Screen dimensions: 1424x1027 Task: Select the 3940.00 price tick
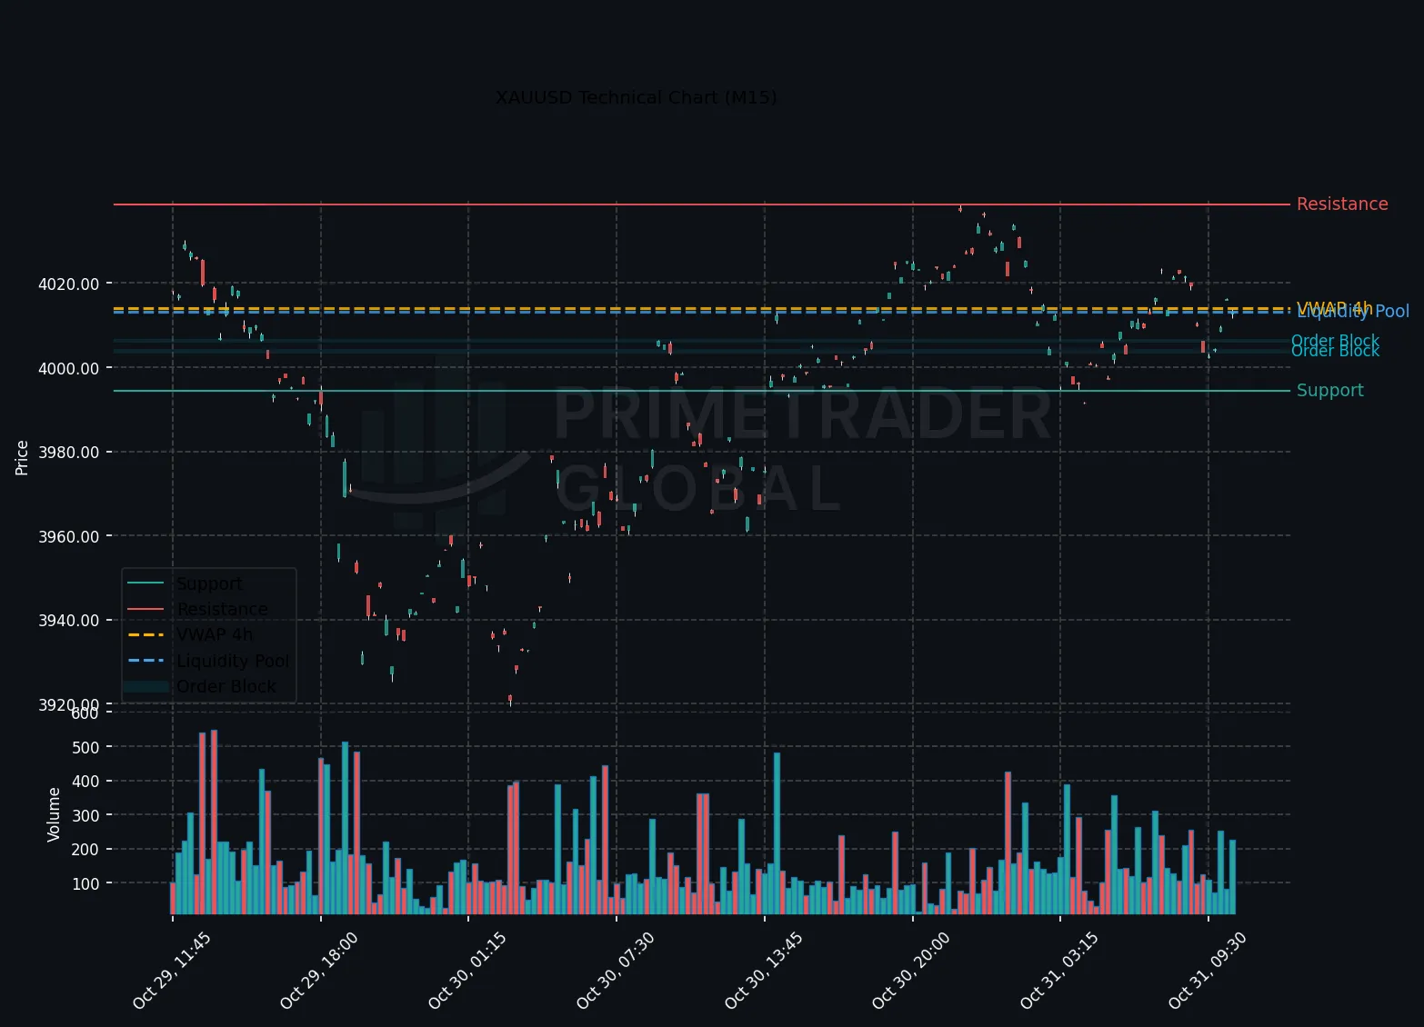(x=69, y=621)
